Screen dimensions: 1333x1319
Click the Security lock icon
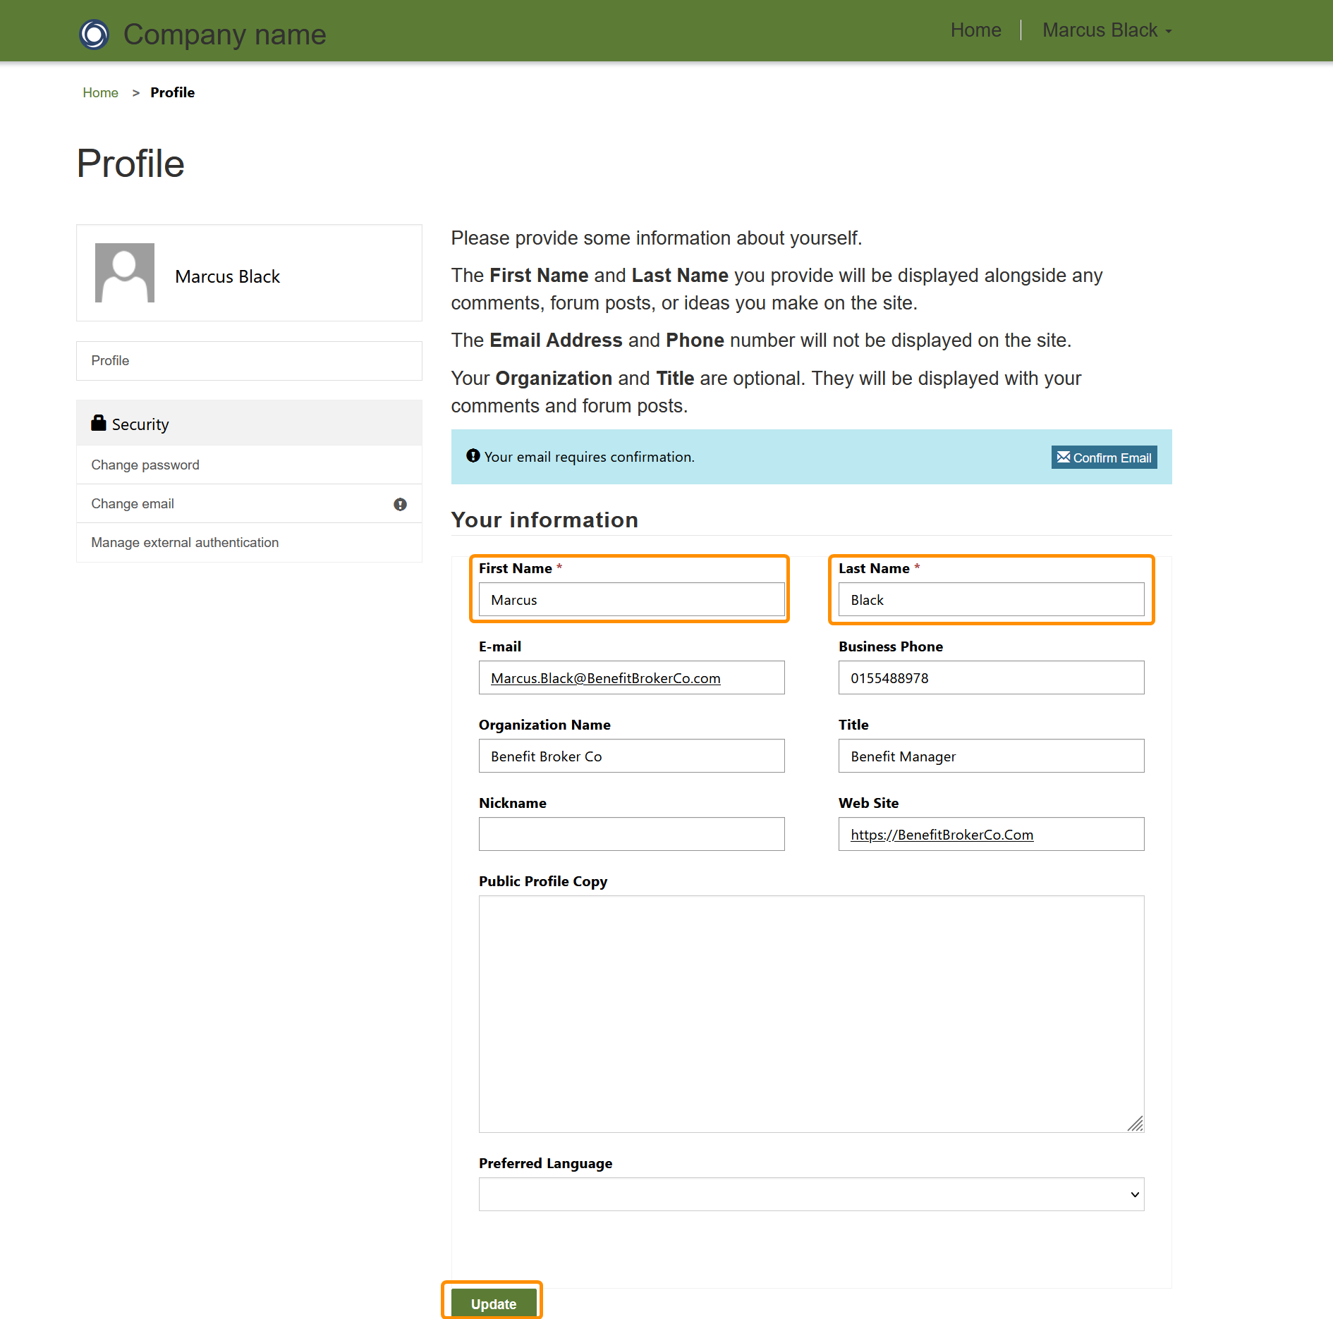pos(98,423)
